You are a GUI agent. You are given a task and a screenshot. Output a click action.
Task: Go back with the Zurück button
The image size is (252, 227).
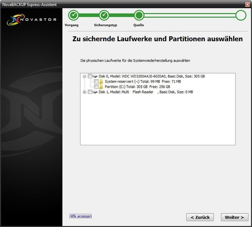click(200, 217)
